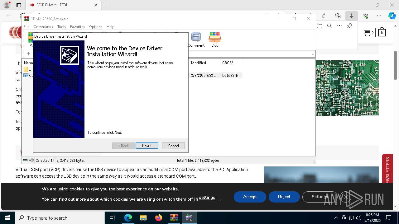This screenshot has height=224, width=399.
Task: Open the Windows Start menu
Action: 7,218
